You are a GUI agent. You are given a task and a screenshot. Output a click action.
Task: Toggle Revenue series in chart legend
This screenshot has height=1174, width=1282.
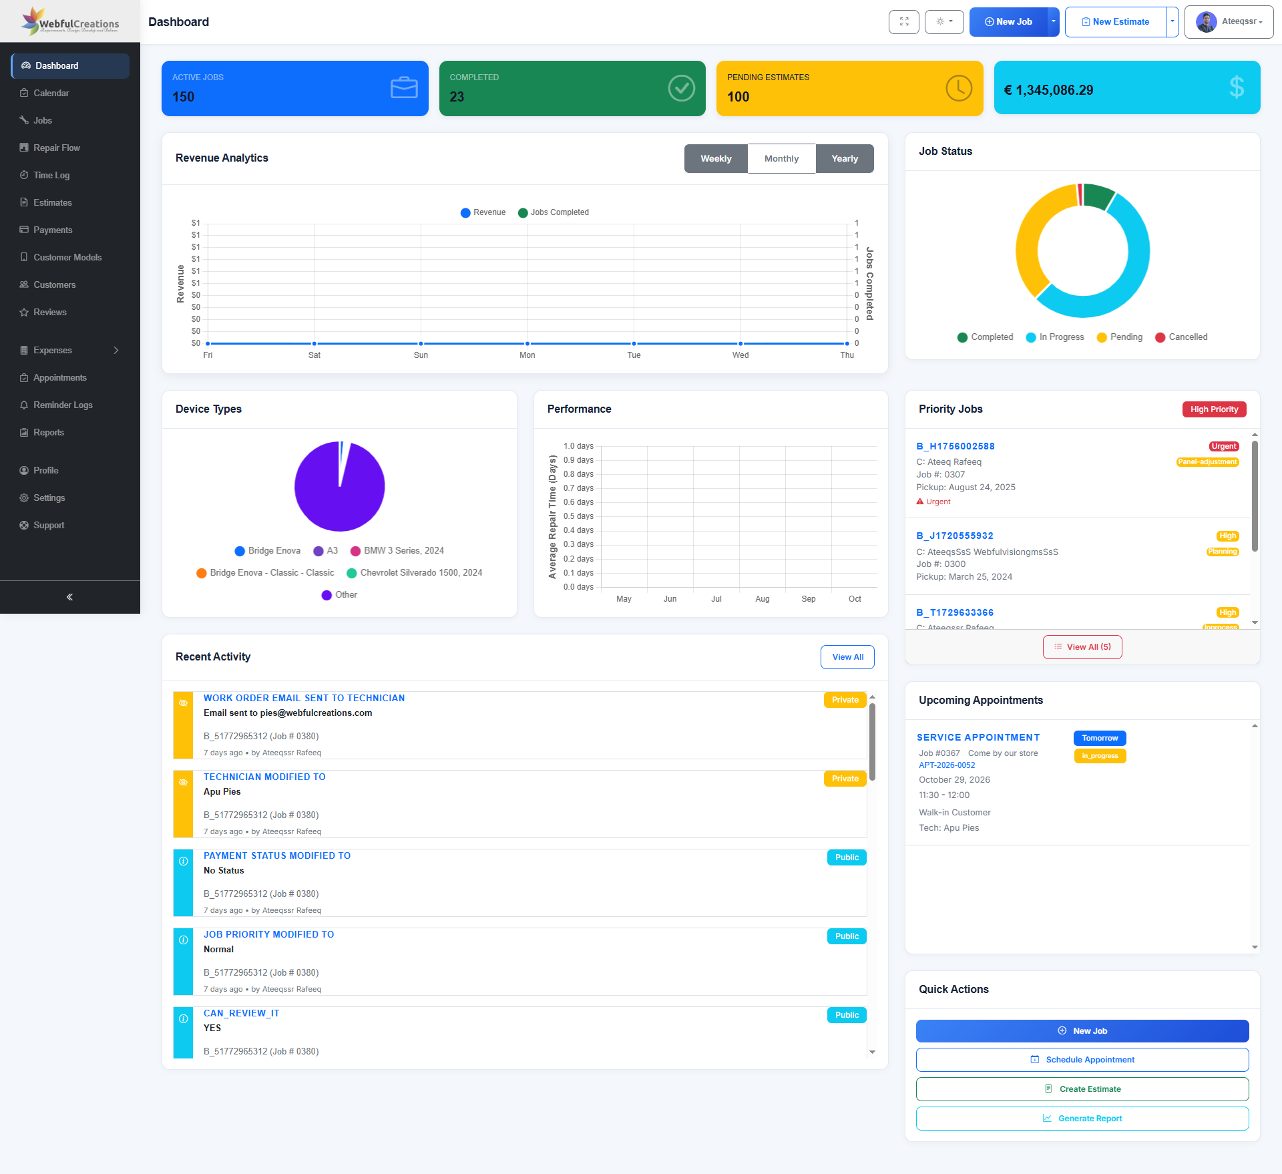click(483, 212)
